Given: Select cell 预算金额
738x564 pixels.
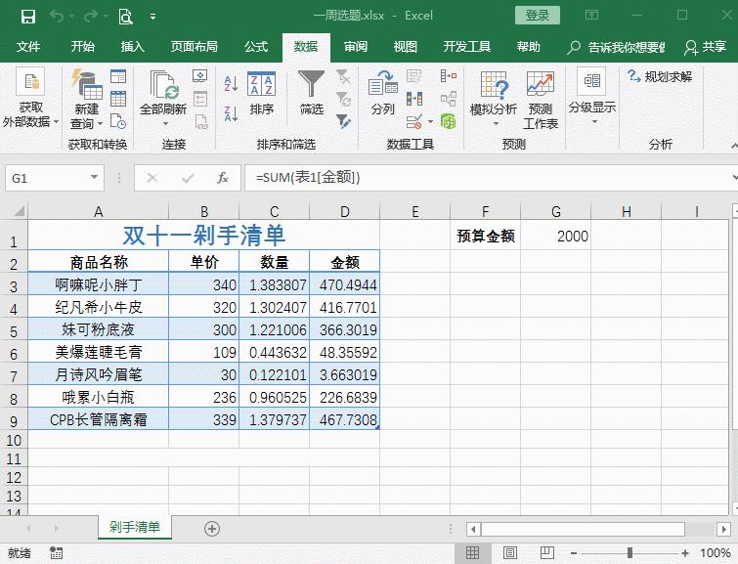Looking at the screenshot, I should tap(485, 236).
